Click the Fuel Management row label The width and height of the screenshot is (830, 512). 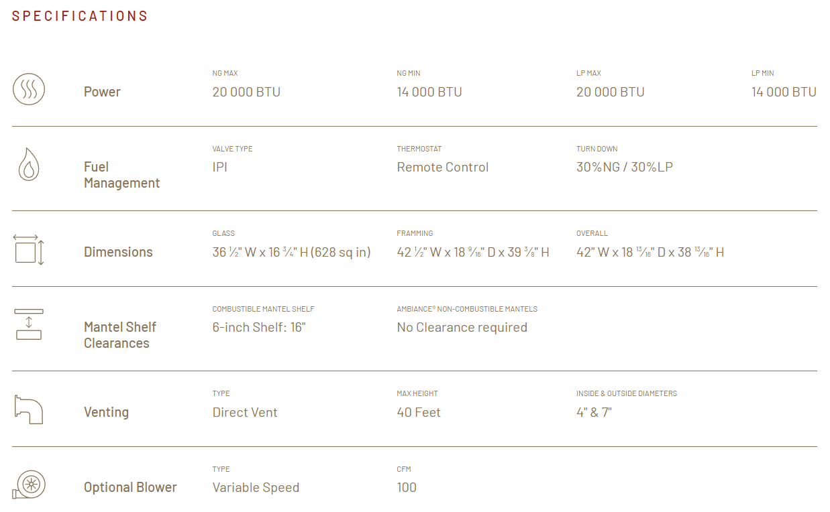121,175
